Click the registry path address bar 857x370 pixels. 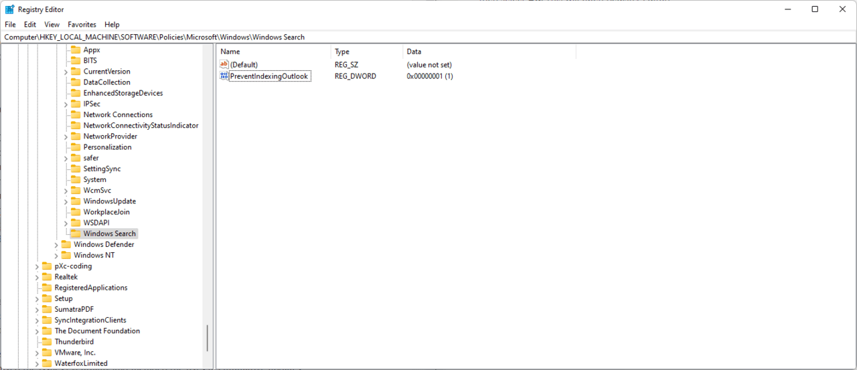(x=428, y=37)
